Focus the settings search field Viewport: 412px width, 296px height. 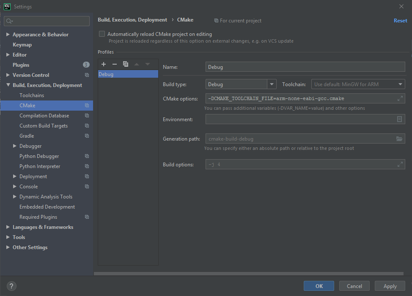coord(47,21)
